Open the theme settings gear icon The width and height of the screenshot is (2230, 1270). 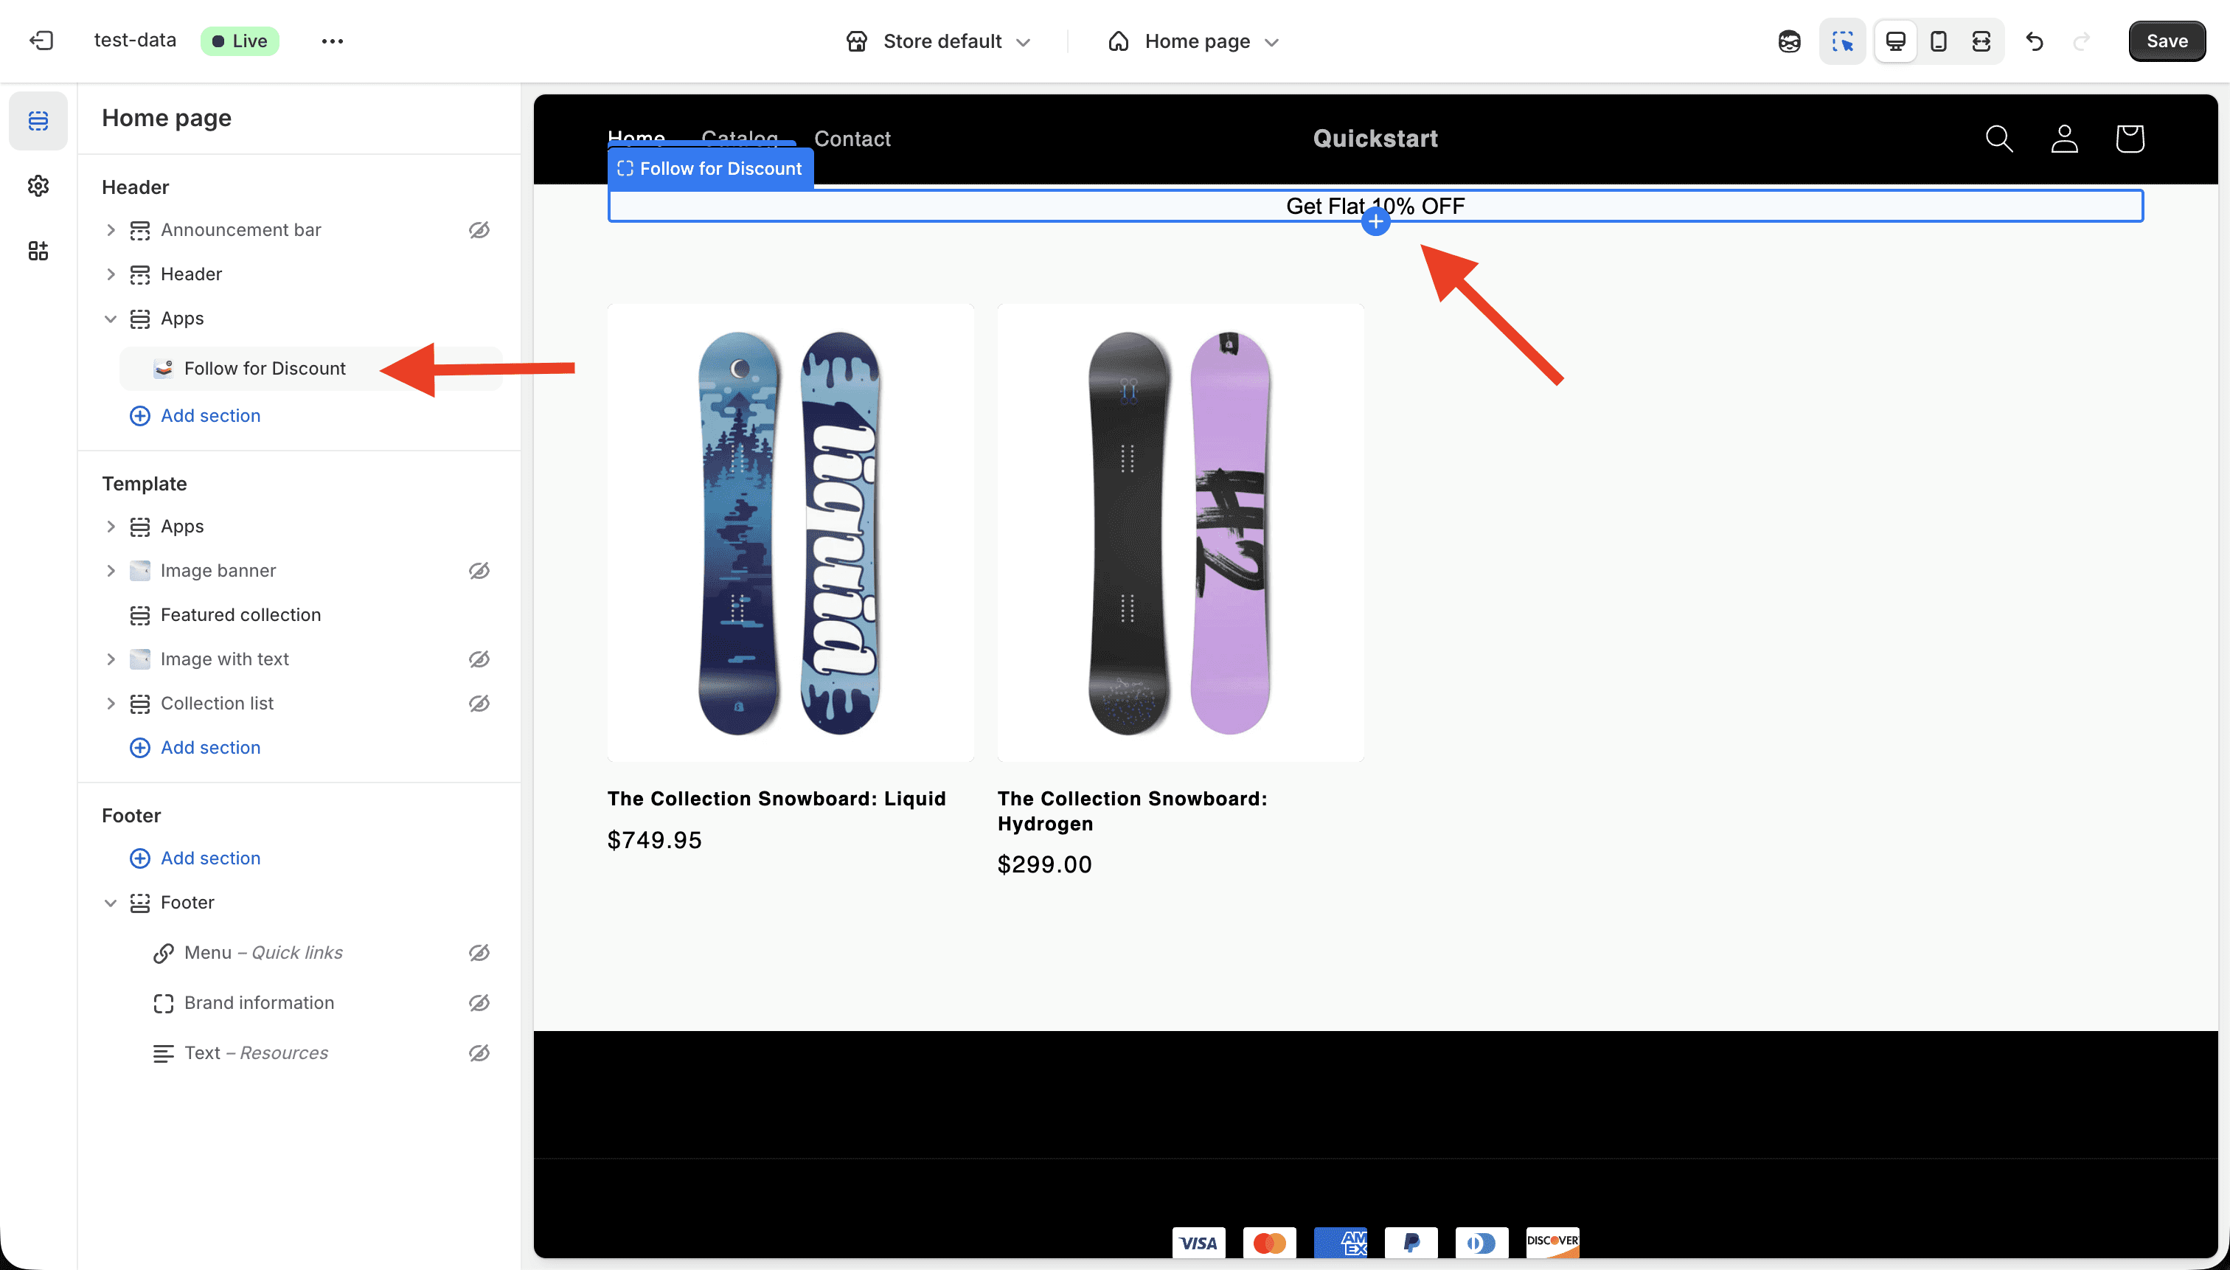click(38, 186)
